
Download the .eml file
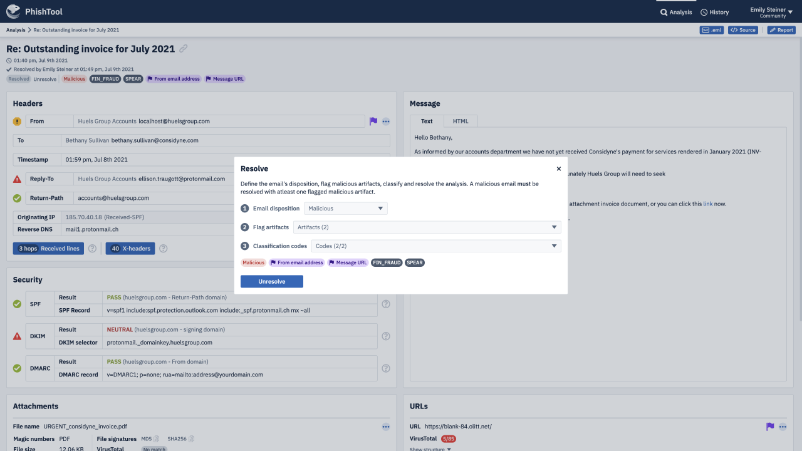point(712,30)
